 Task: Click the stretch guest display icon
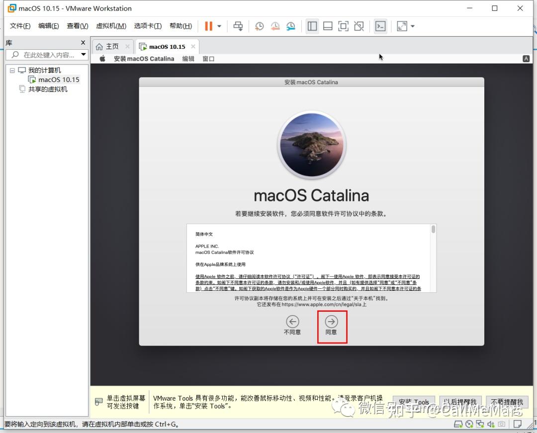point(402,26)
